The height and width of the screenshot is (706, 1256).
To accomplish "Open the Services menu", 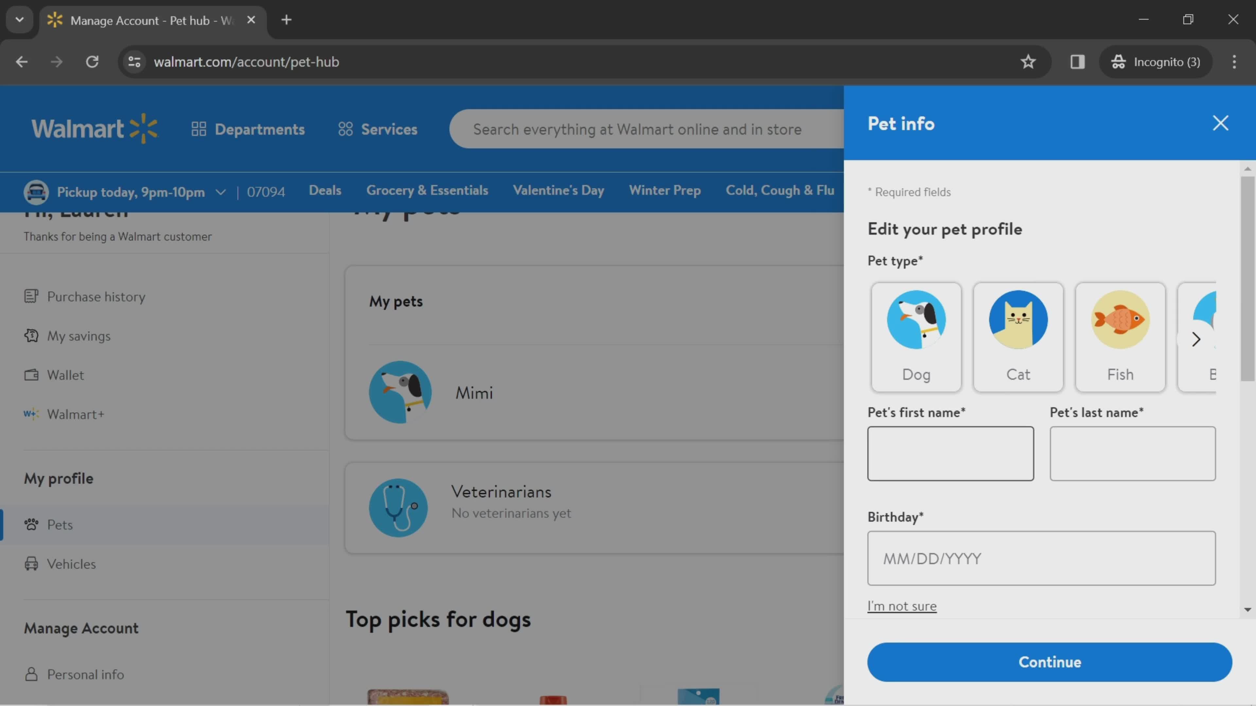I will coord(378,129).
